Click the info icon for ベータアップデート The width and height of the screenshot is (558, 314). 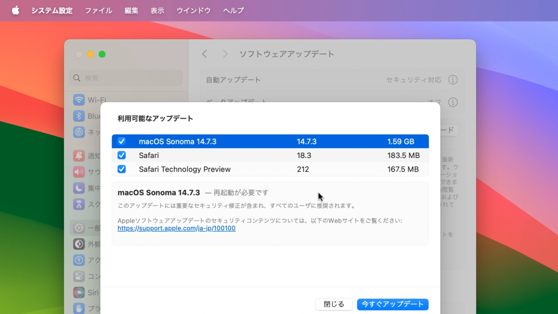coord(453,102)
